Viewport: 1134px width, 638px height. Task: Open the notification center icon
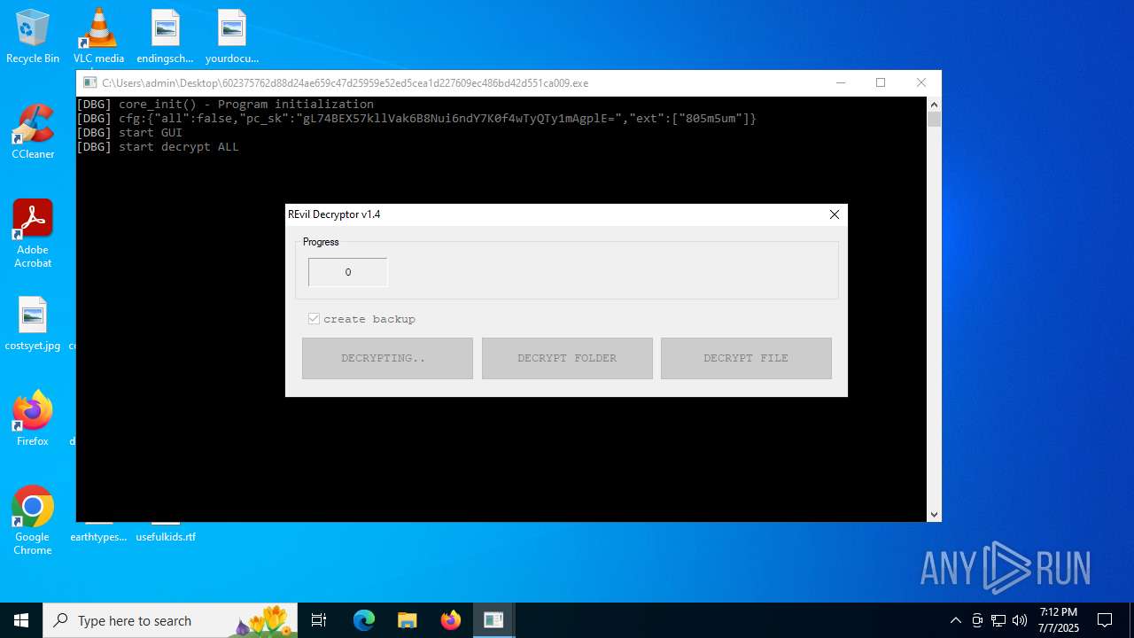1105,620
